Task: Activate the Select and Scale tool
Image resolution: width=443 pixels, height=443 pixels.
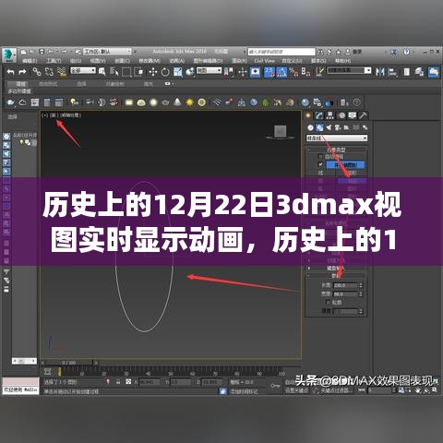Action: coord(178,72)
